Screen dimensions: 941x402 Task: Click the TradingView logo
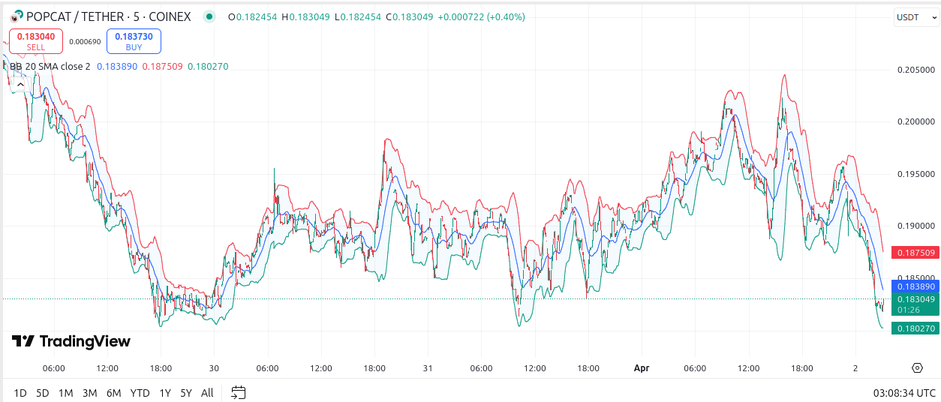(x=71, y=342)
